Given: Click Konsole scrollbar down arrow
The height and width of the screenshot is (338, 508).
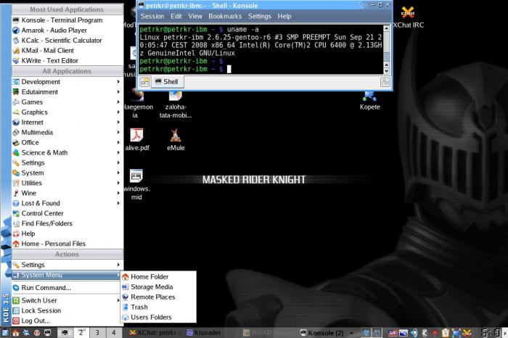Looking at the screenshot, I should coord(386,71).
